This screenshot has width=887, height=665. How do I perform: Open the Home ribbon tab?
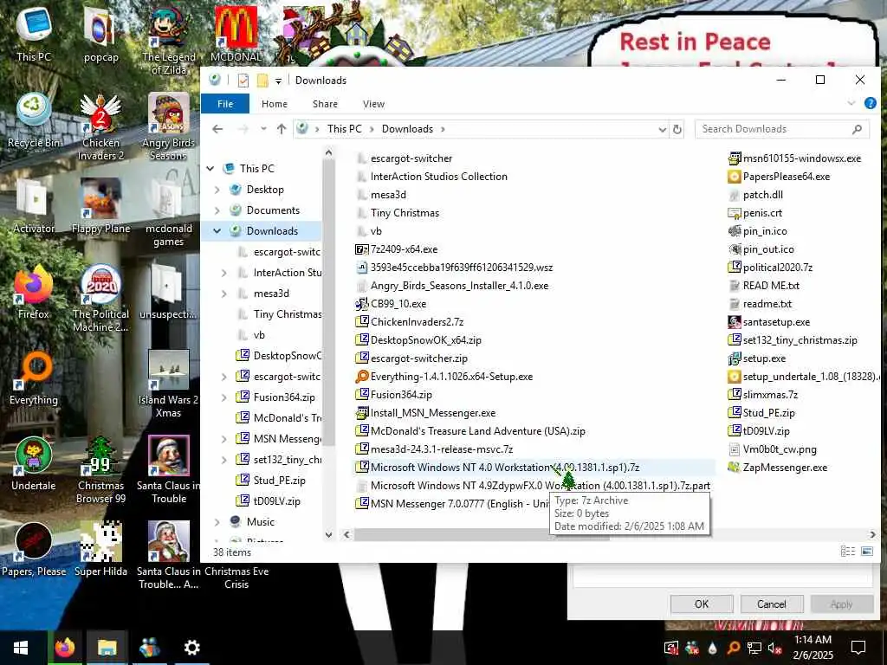click(x=275, y=104)
